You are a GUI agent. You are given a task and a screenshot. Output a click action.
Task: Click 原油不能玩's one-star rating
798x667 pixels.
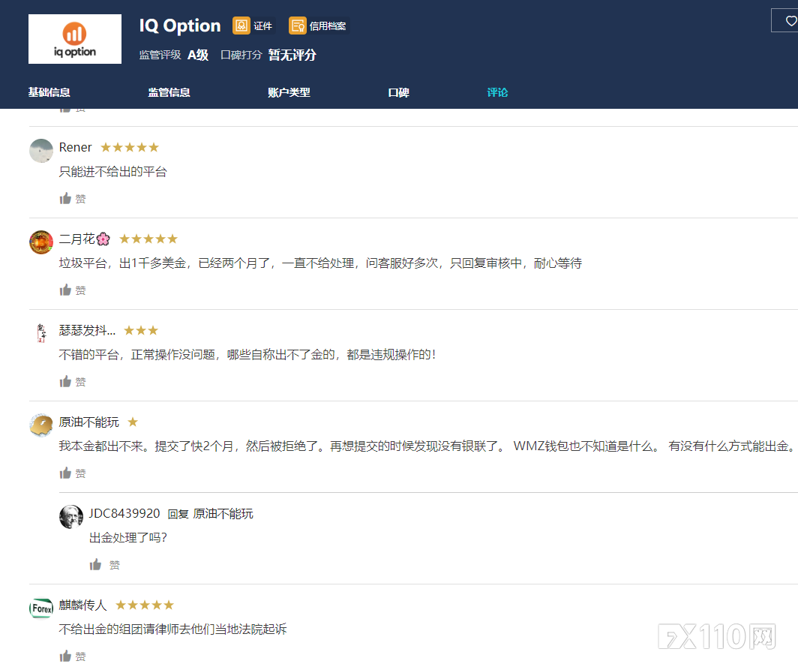tap(133, 422)
